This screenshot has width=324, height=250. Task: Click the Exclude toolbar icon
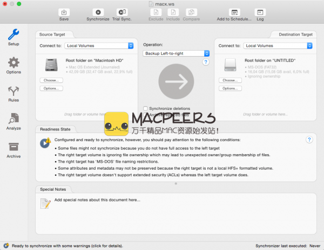(156, 12)
